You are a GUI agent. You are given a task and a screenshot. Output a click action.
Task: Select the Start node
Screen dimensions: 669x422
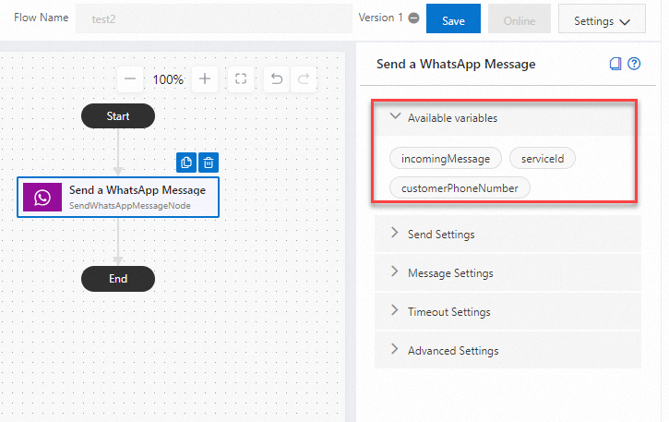coord(118,116)
